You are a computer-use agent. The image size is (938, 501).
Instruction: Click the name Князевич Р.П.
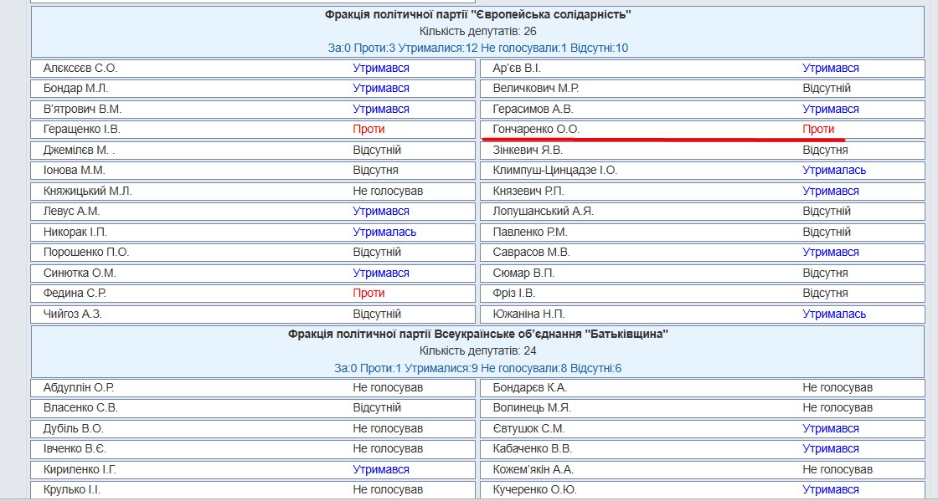(528, 191)
